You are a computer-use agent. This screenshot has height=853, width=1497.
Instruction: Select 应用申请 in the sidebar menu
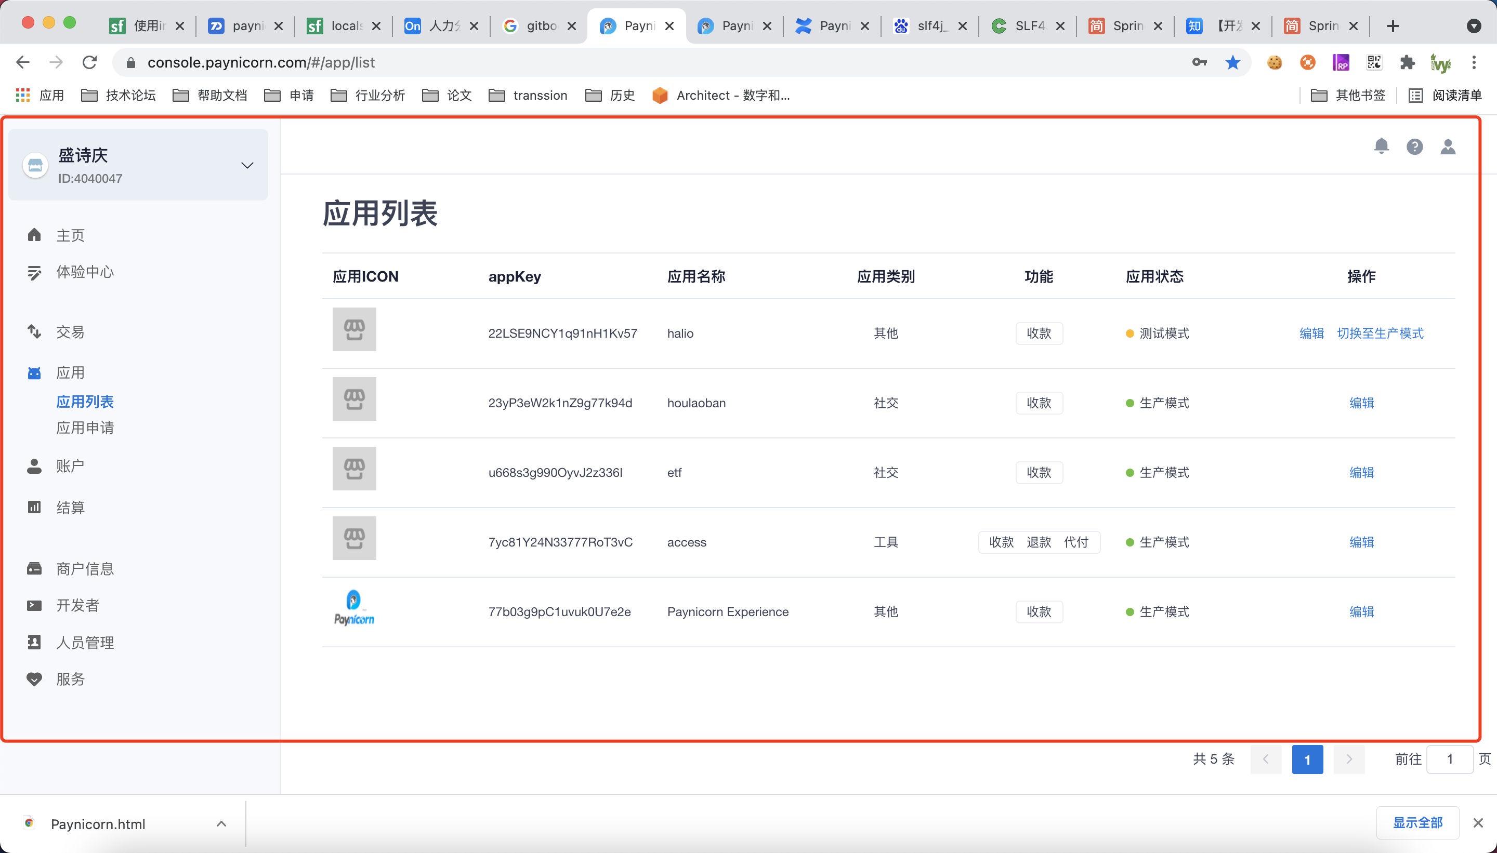click(86, 428)
